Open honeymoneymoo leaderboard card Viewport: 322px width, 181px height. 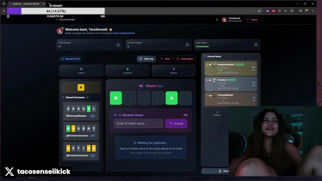(231, 68)
